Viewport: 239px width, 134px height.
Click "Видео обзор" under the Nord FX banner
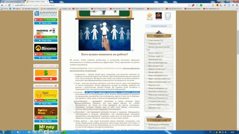click(46, 41)
